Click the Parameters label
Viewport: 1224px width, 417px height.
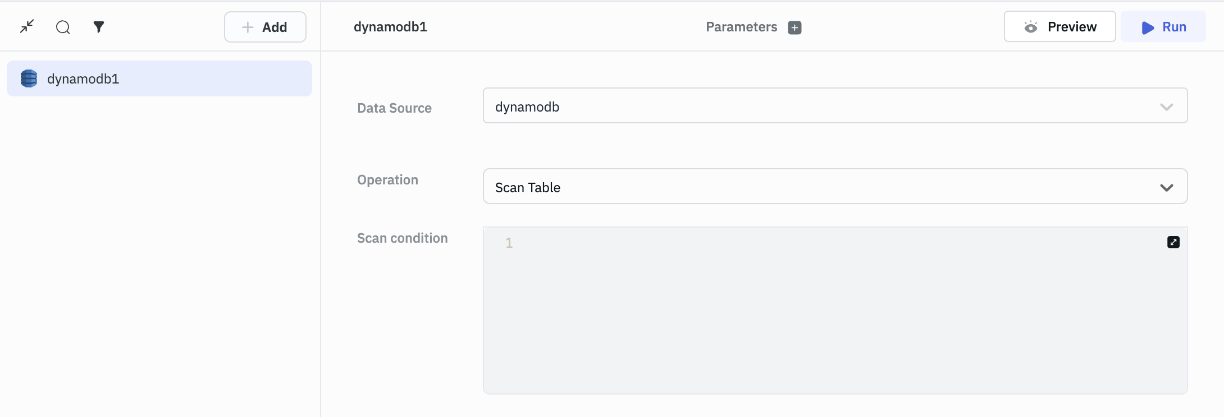coord(741,27)
